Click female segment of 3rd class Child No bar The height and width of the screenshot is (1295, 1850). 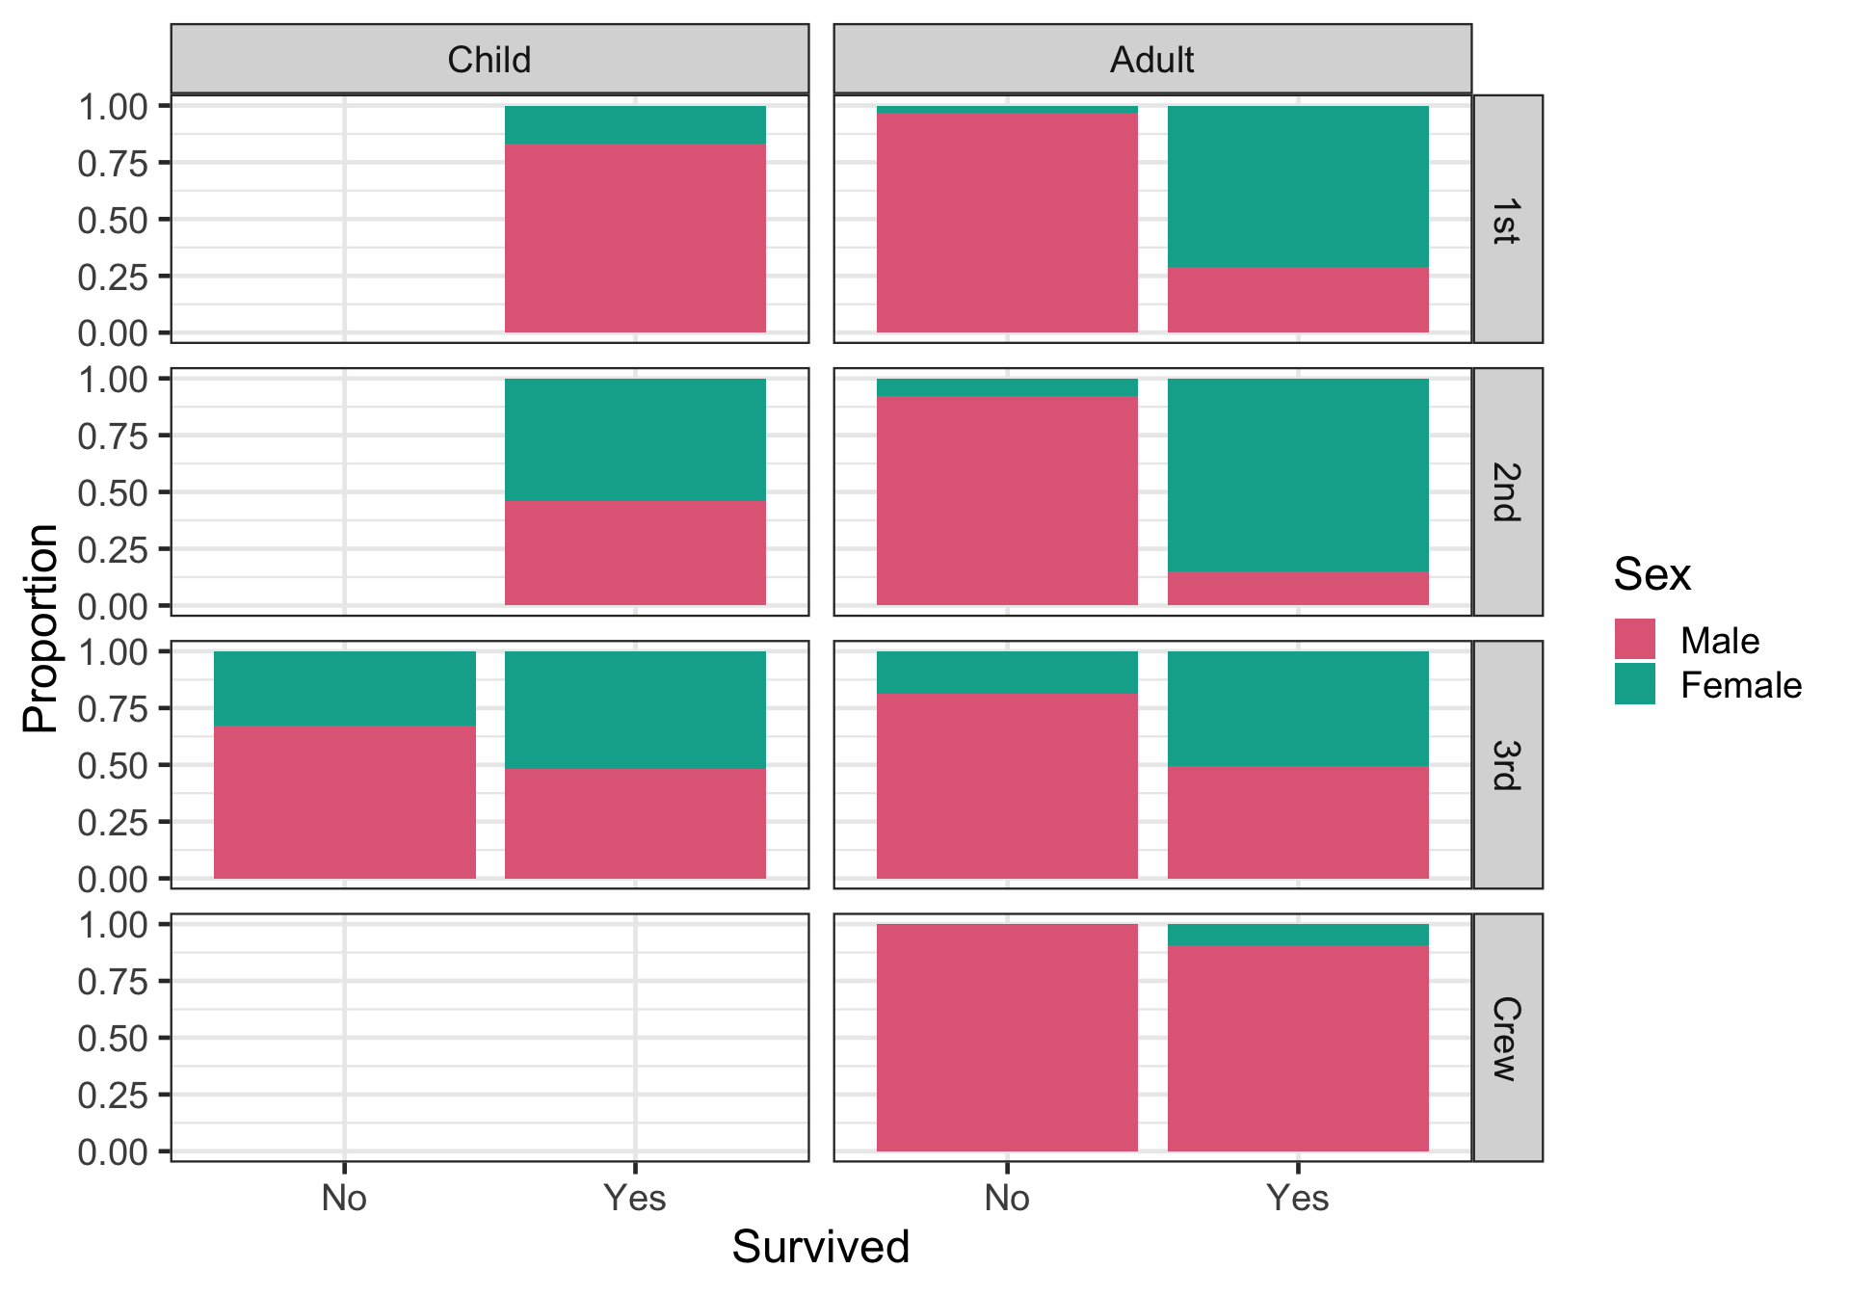coord(344,688)
